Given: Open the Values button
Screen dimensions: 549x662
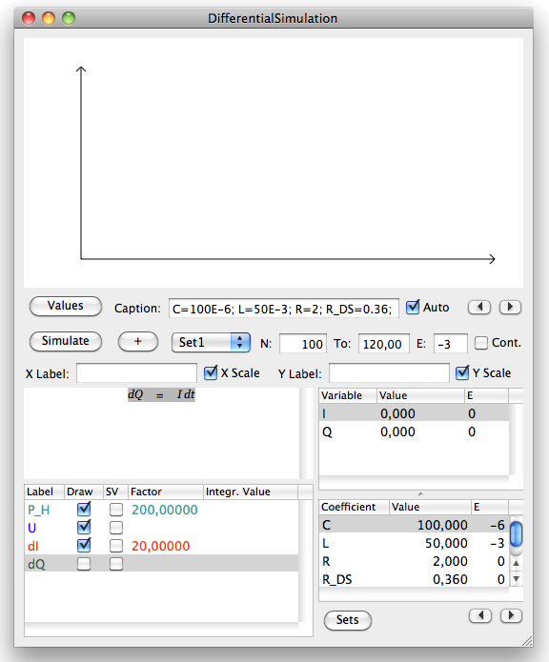Looking at the screenshot, I should pos(66,306).
